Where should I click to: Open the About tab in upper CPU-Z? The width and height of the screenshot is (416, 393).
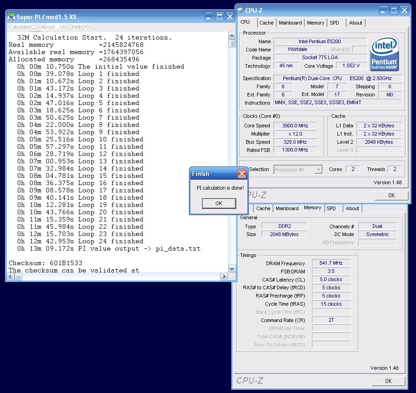coord(356,23)
